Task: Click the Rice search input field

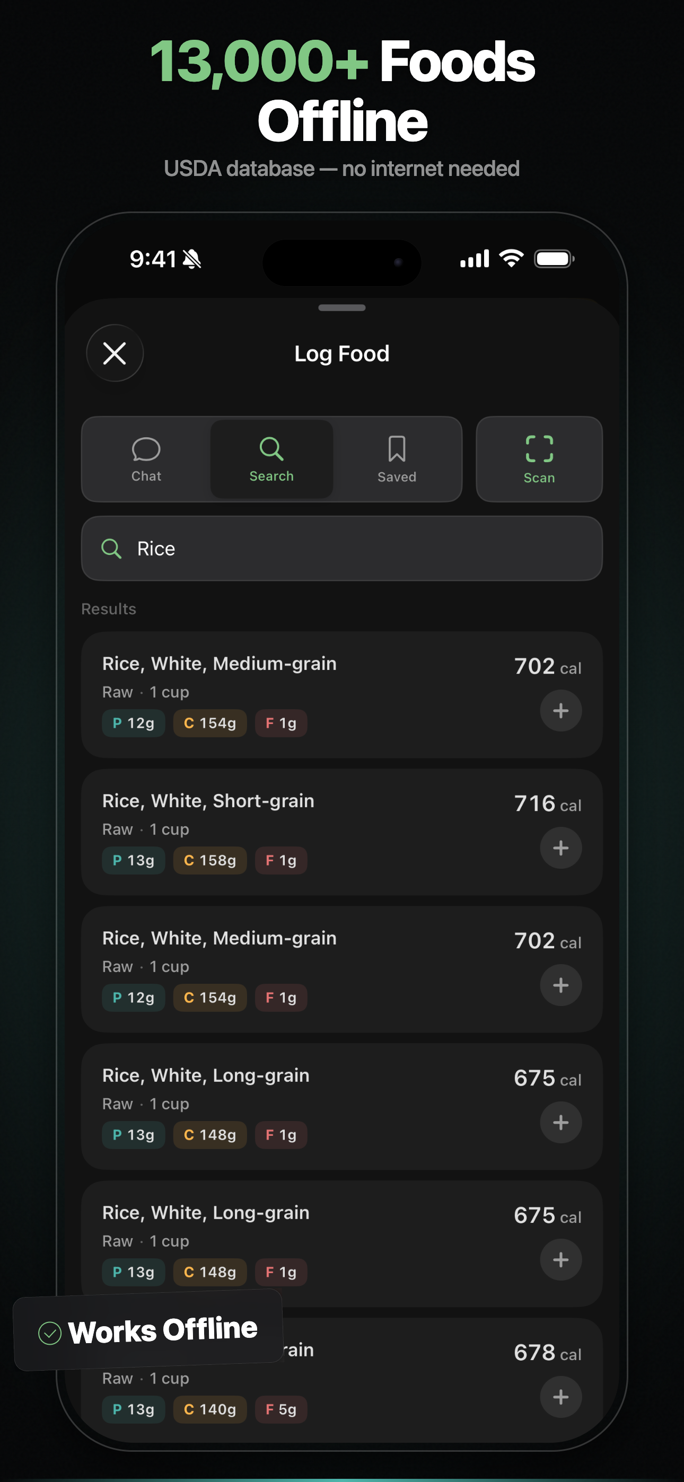Action: (x=357, y=548)
